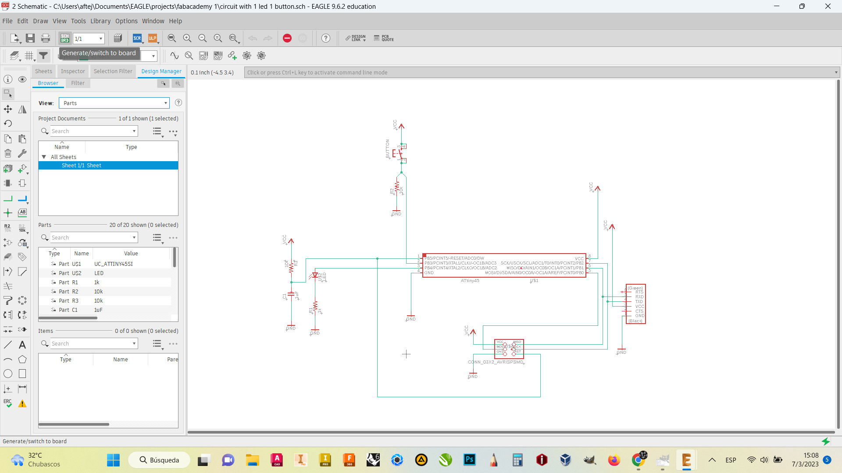Screen dimensions: 842x473
Task: Run the ERC check tool
Action: [8, 403]
